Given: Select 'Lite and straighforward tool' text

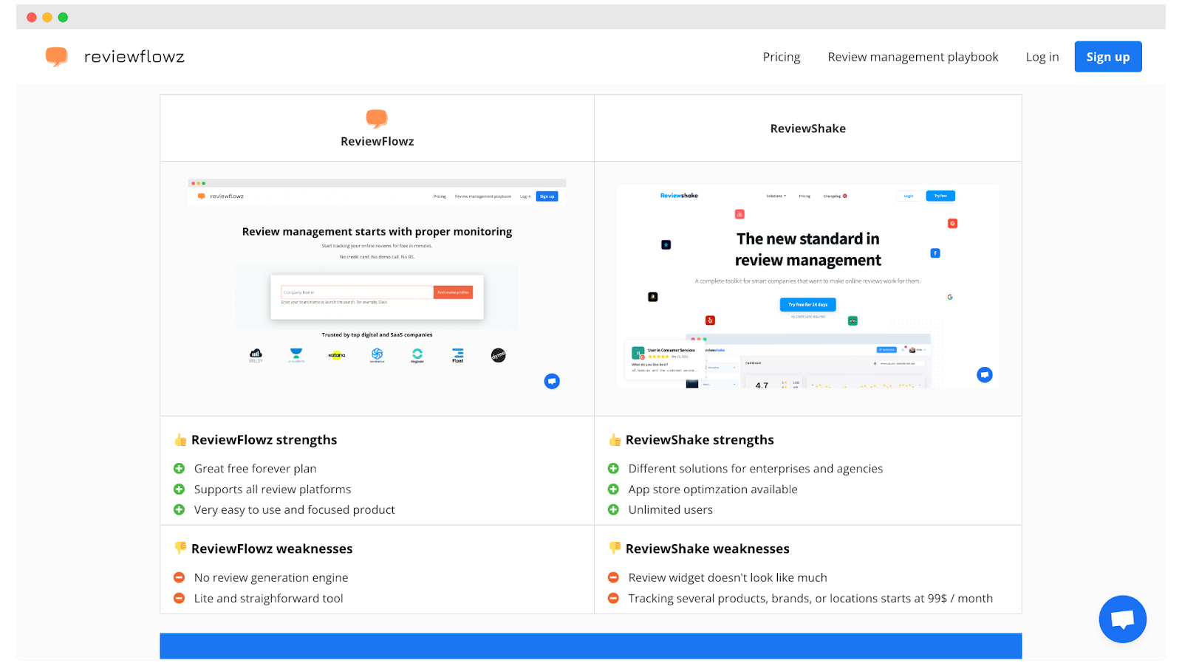Looking at the screenshot, I should coord(268,599).
